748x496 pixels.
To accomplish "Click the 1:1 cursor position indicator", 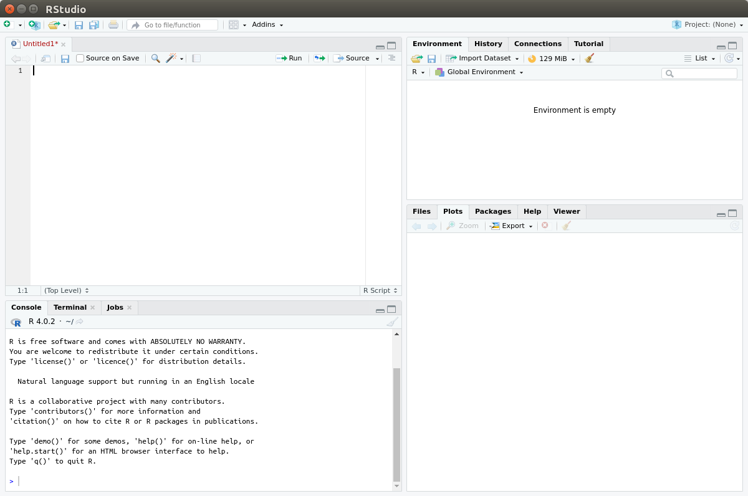I will 22,290.
